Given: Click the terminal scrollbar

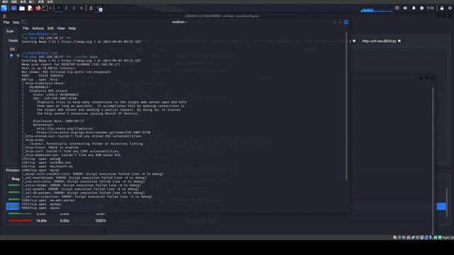Looking at the screenshot, I should (346, 106).
